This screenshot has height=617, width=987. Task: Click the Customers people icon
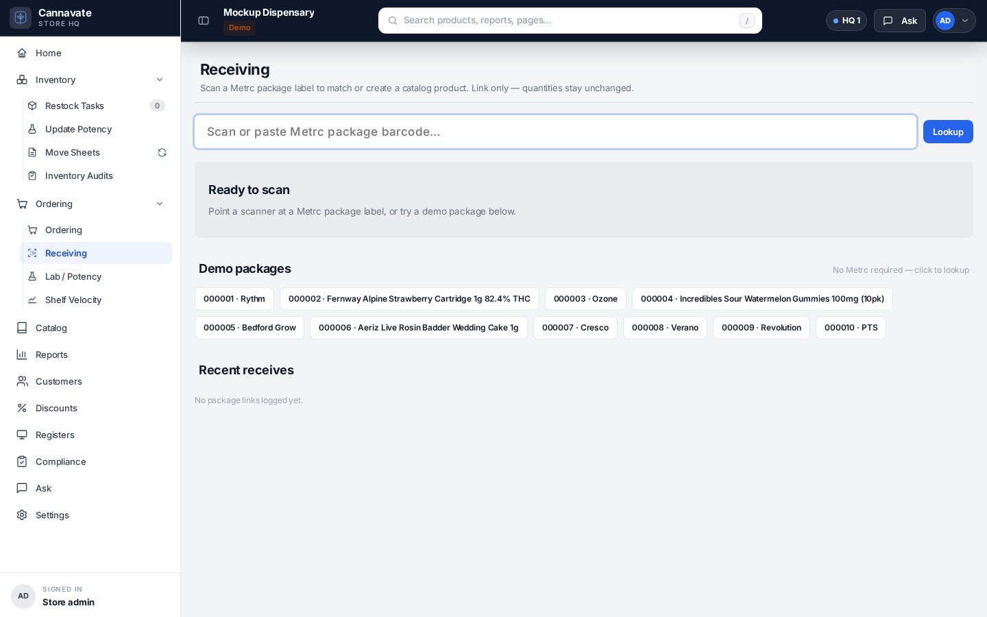[x=22, y=381]
